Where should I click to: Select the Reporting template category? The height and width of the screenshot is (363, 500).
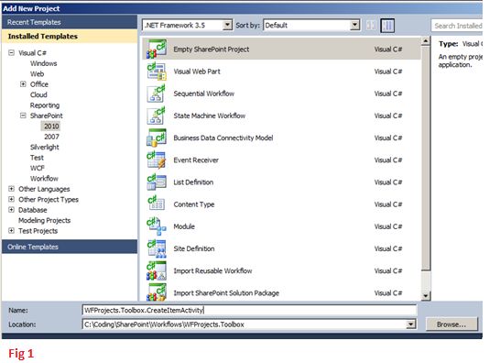pos(45,105)
